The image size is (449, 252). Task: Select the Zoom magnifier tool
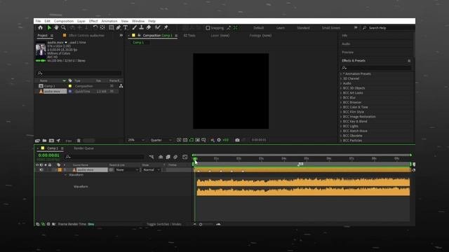[63, 28]
